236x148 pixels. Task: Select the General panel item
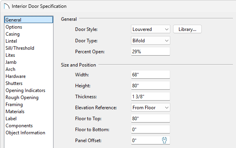pyautogui.click(x=29, y=20)
